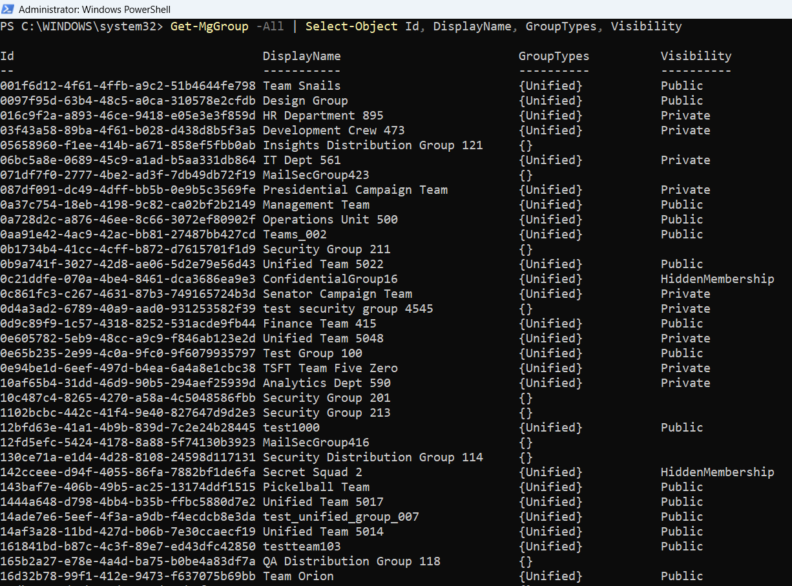
Task: Click the Get-MgGroup command text
Action: click(x=209, y=26)
